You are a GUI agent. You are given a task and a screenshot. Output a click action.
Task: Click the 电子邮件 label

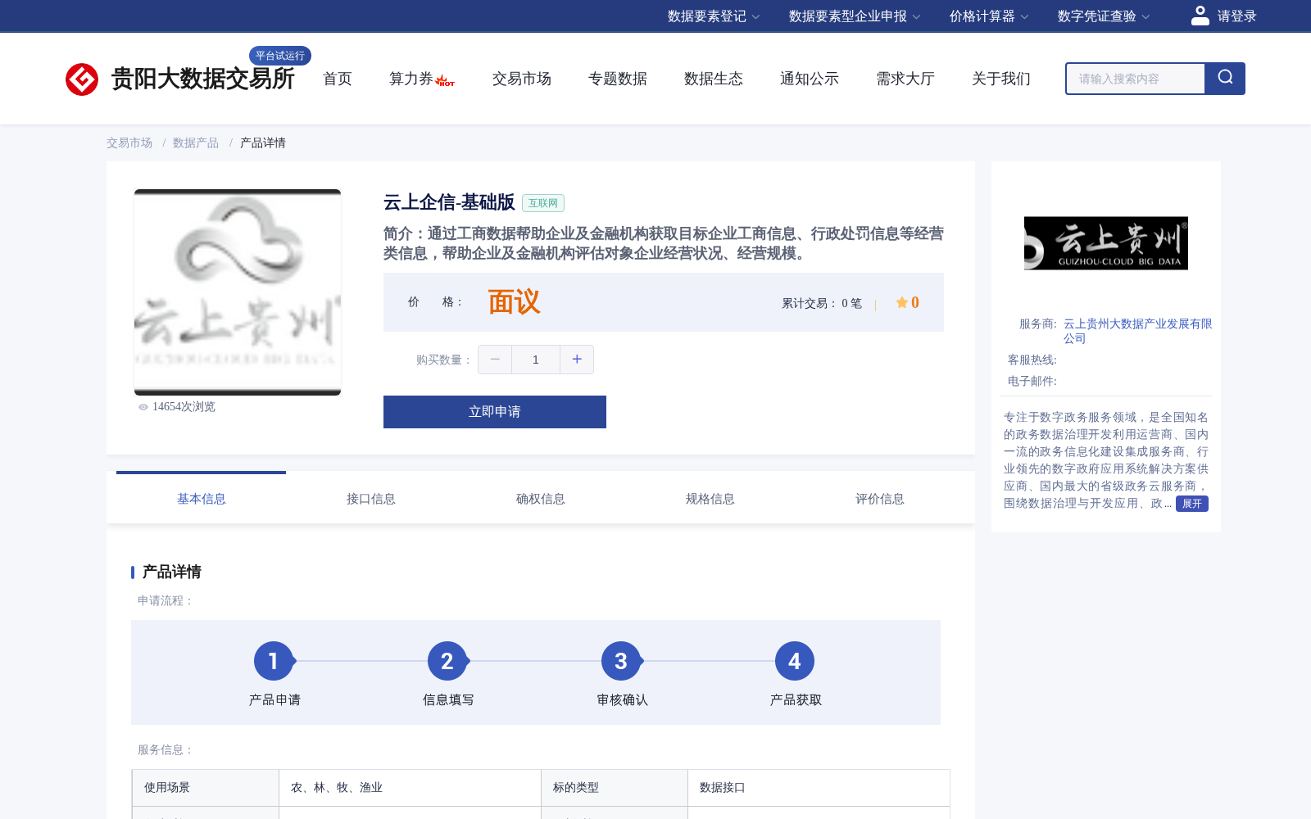1032,382
